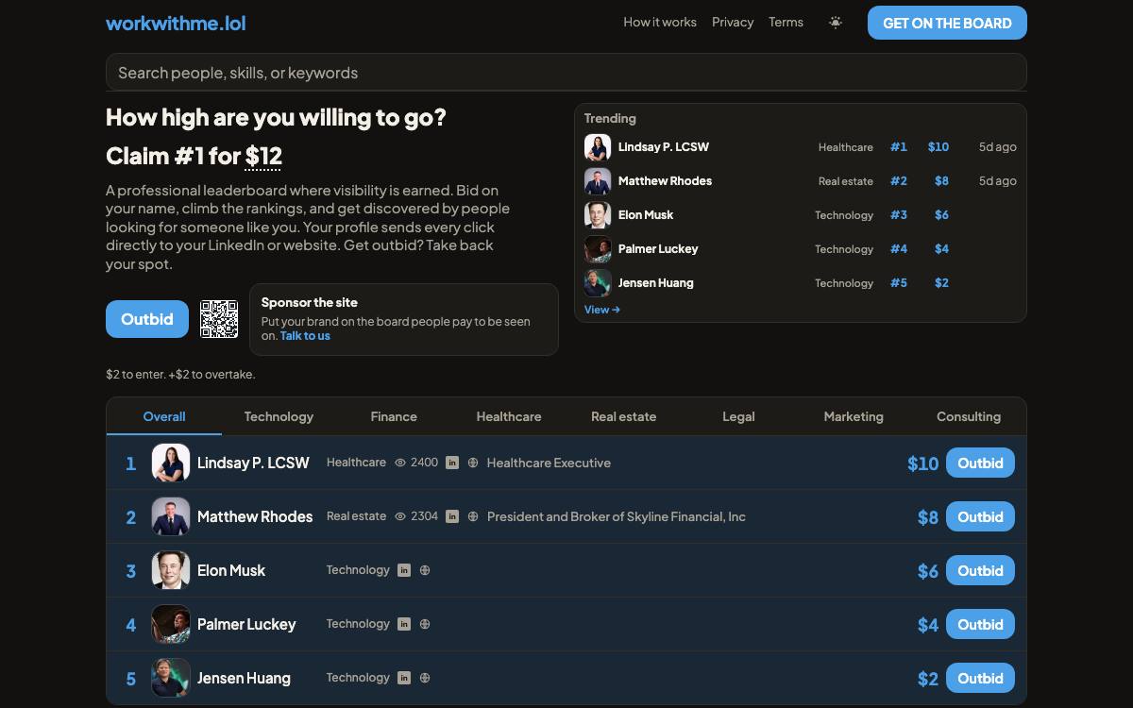Click Matthew Rhodes' leaderboard photo
The height and width of the screenshot is (708, 1133).
pyautogui.click(x=171, y=516)
